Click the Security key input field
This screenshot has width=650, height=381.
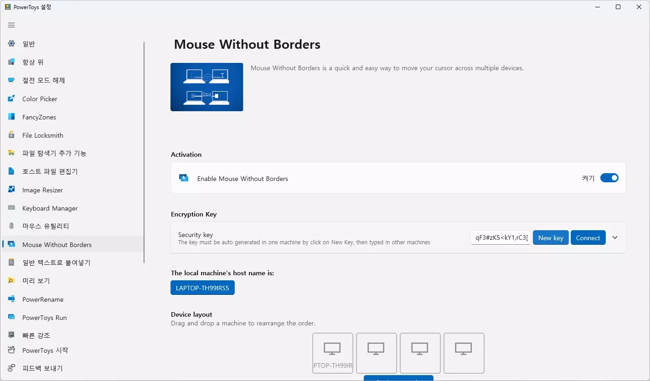[500, 237]
